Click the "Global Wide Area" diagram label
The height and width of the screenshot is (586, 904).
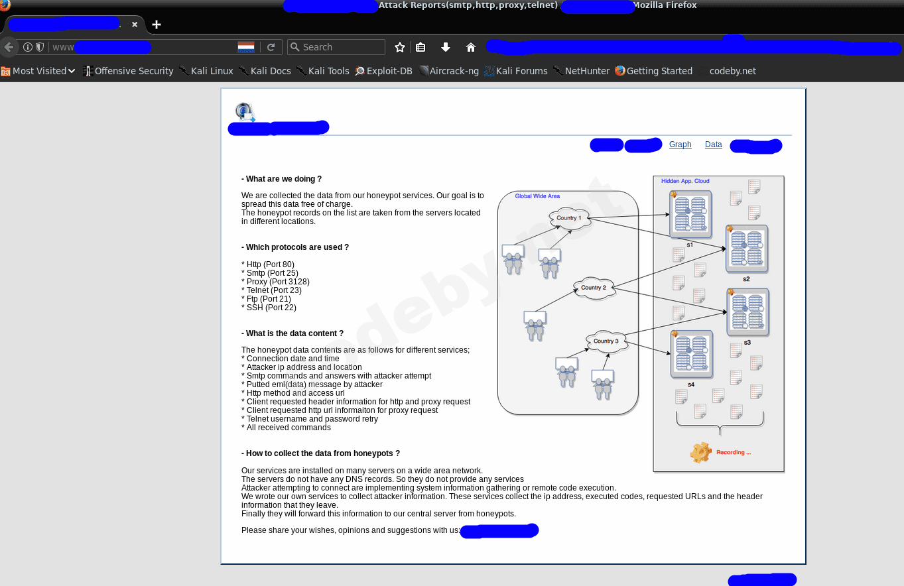(x=537, y=196)
